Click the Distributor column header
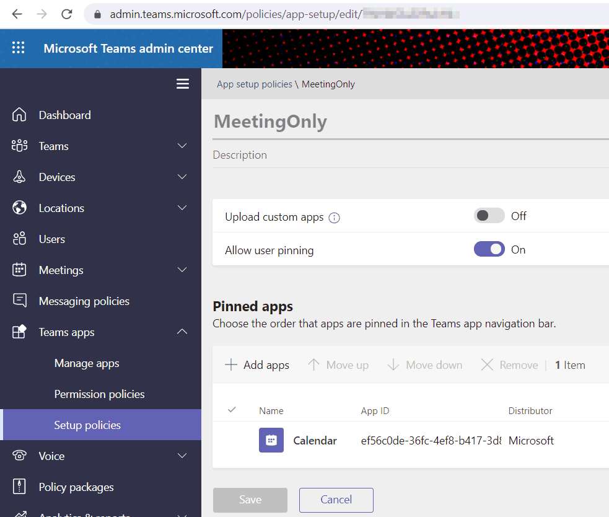Screen dimensions: 609x517 [530, 411]
